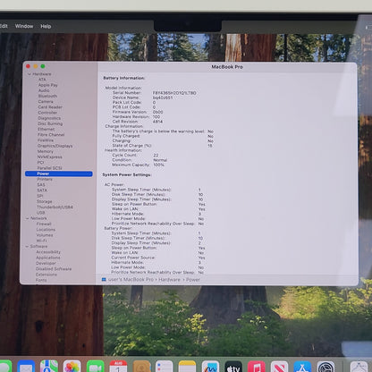Open the Photos app icon

click(x=72, y=367)
